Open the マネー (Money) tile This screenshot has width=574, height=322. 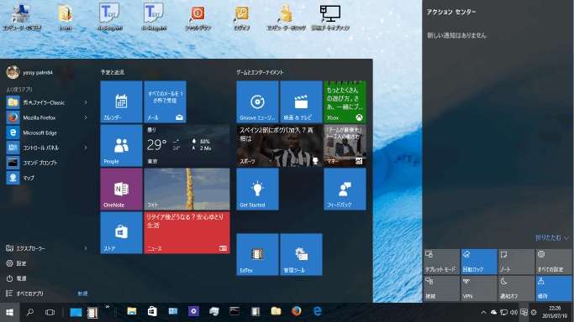point(345,145)
